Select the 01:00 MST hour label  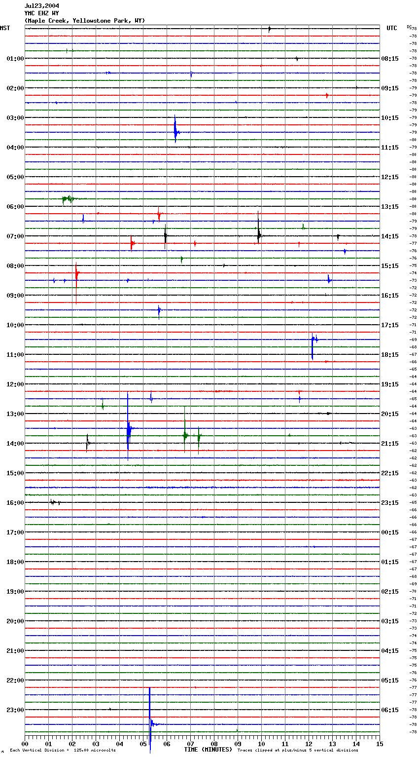click(15, 59)
